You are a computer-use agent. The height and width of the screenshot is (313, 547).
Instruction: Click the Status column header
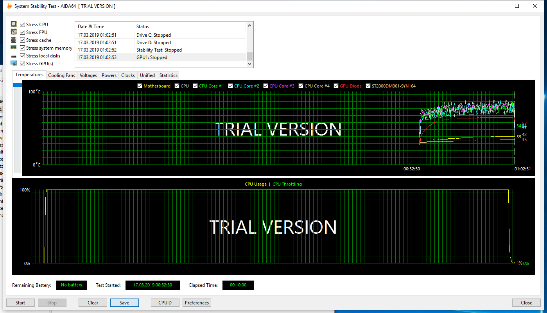point(190,27)
